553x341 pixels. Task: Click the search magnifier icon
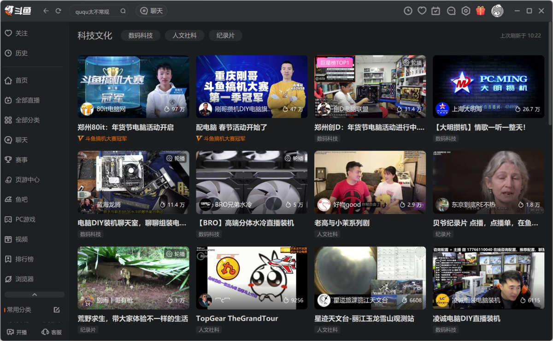[123, 11]
